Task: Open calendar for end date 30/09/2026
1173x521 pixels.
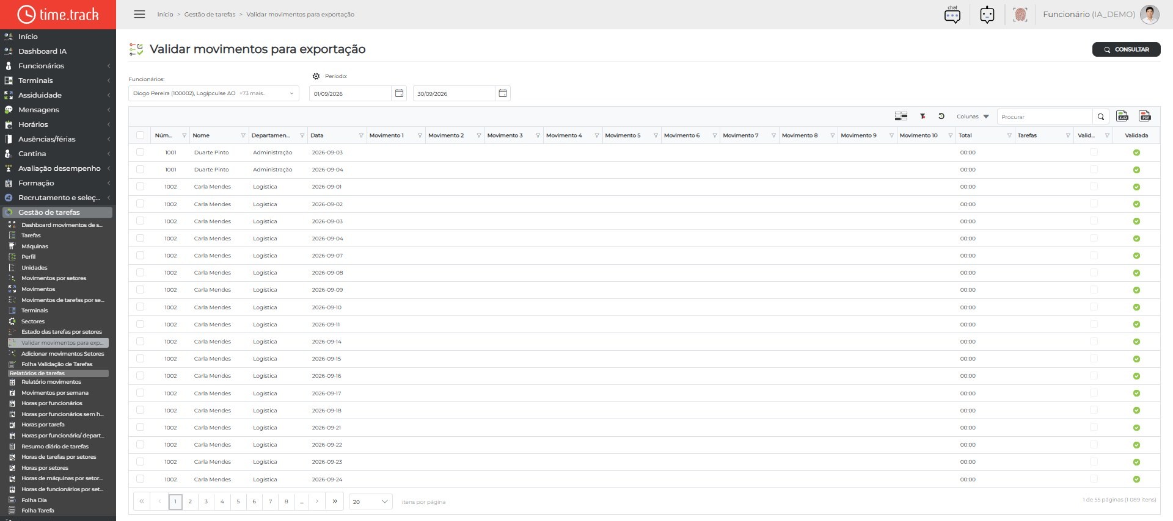Action: point(503,93)
